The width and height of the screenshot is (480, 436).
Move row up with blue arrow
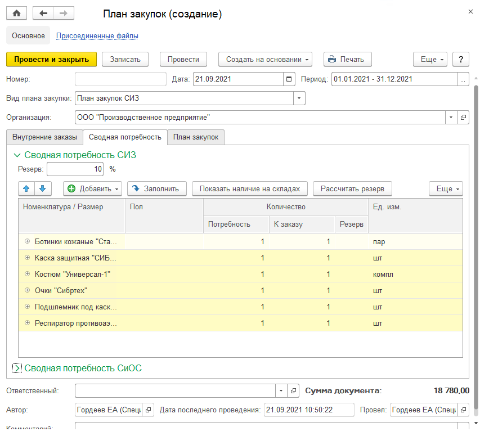coord(27,188)
